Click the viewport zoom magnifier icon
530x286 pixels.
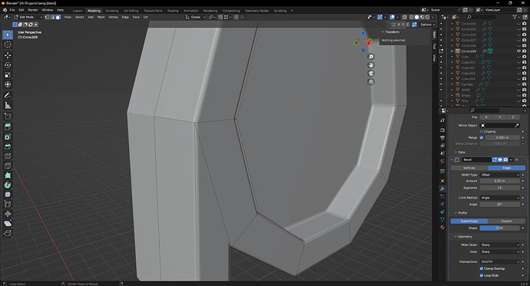pos(371,57)
